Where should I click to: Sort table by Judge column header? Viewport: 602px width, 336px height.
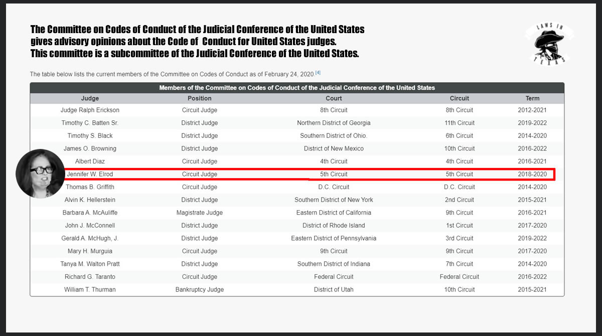click(x=90, y=98)
